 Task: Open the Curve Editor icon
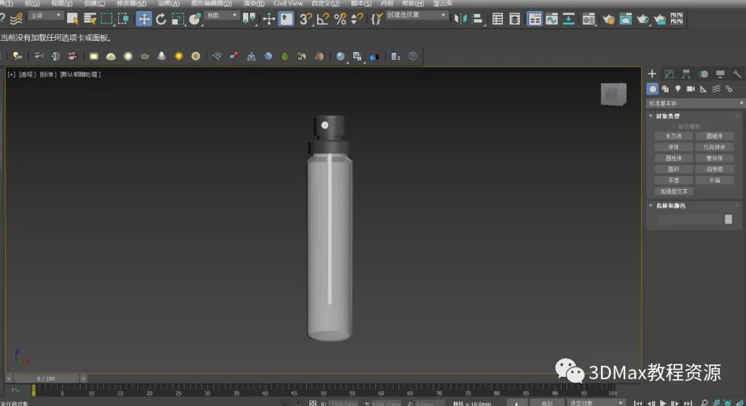tap(552, 19)
